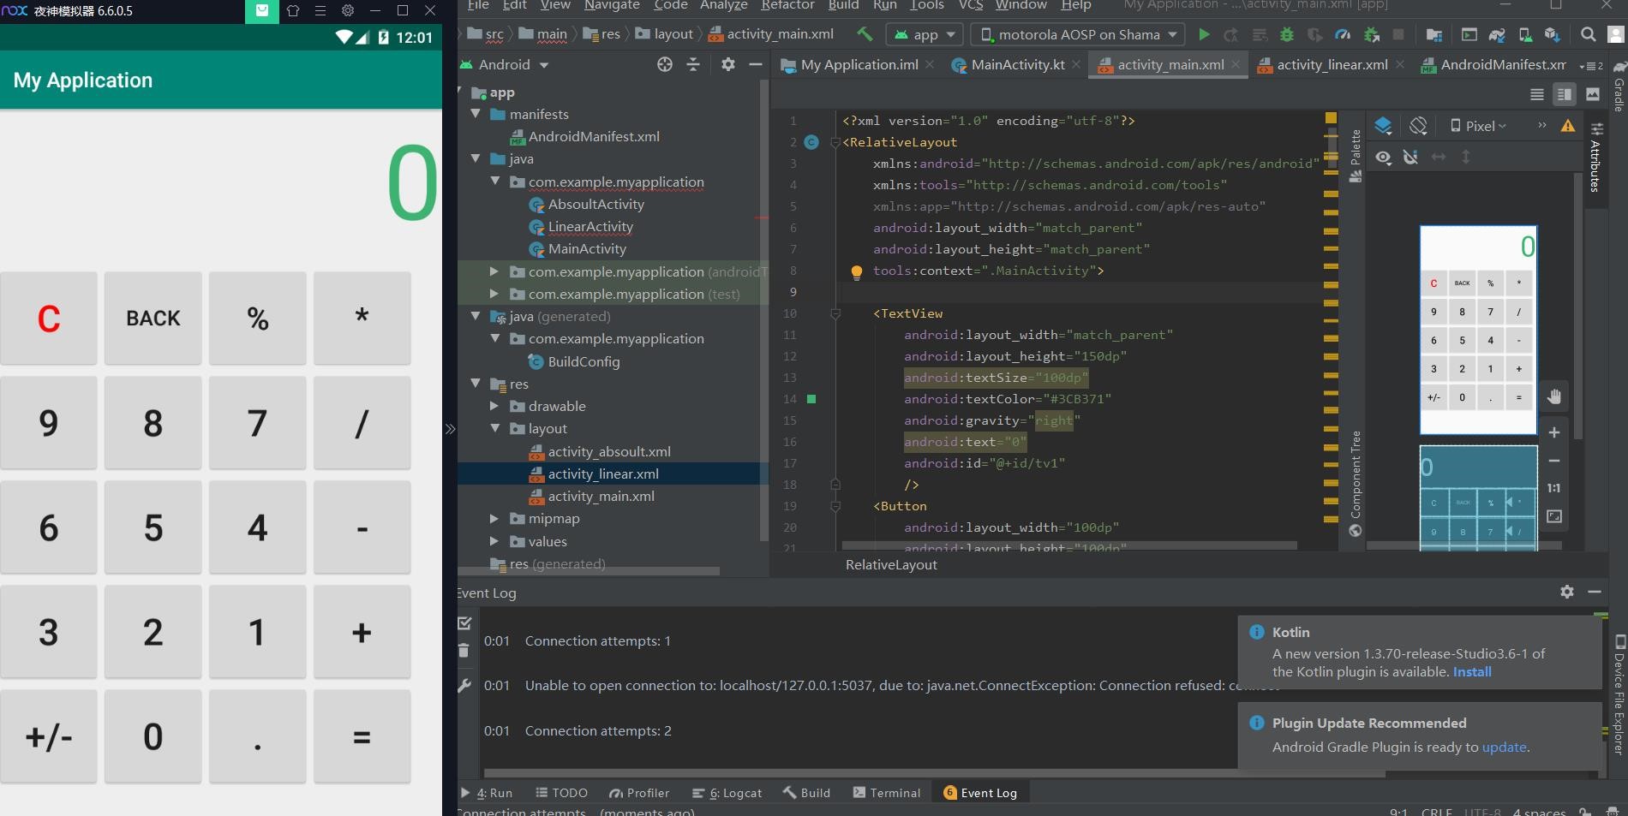This screenshot has height=816, width=1628.
Task: Click the lightbulb quick-fix icon on line 8
Action: (x=856, y=272)
